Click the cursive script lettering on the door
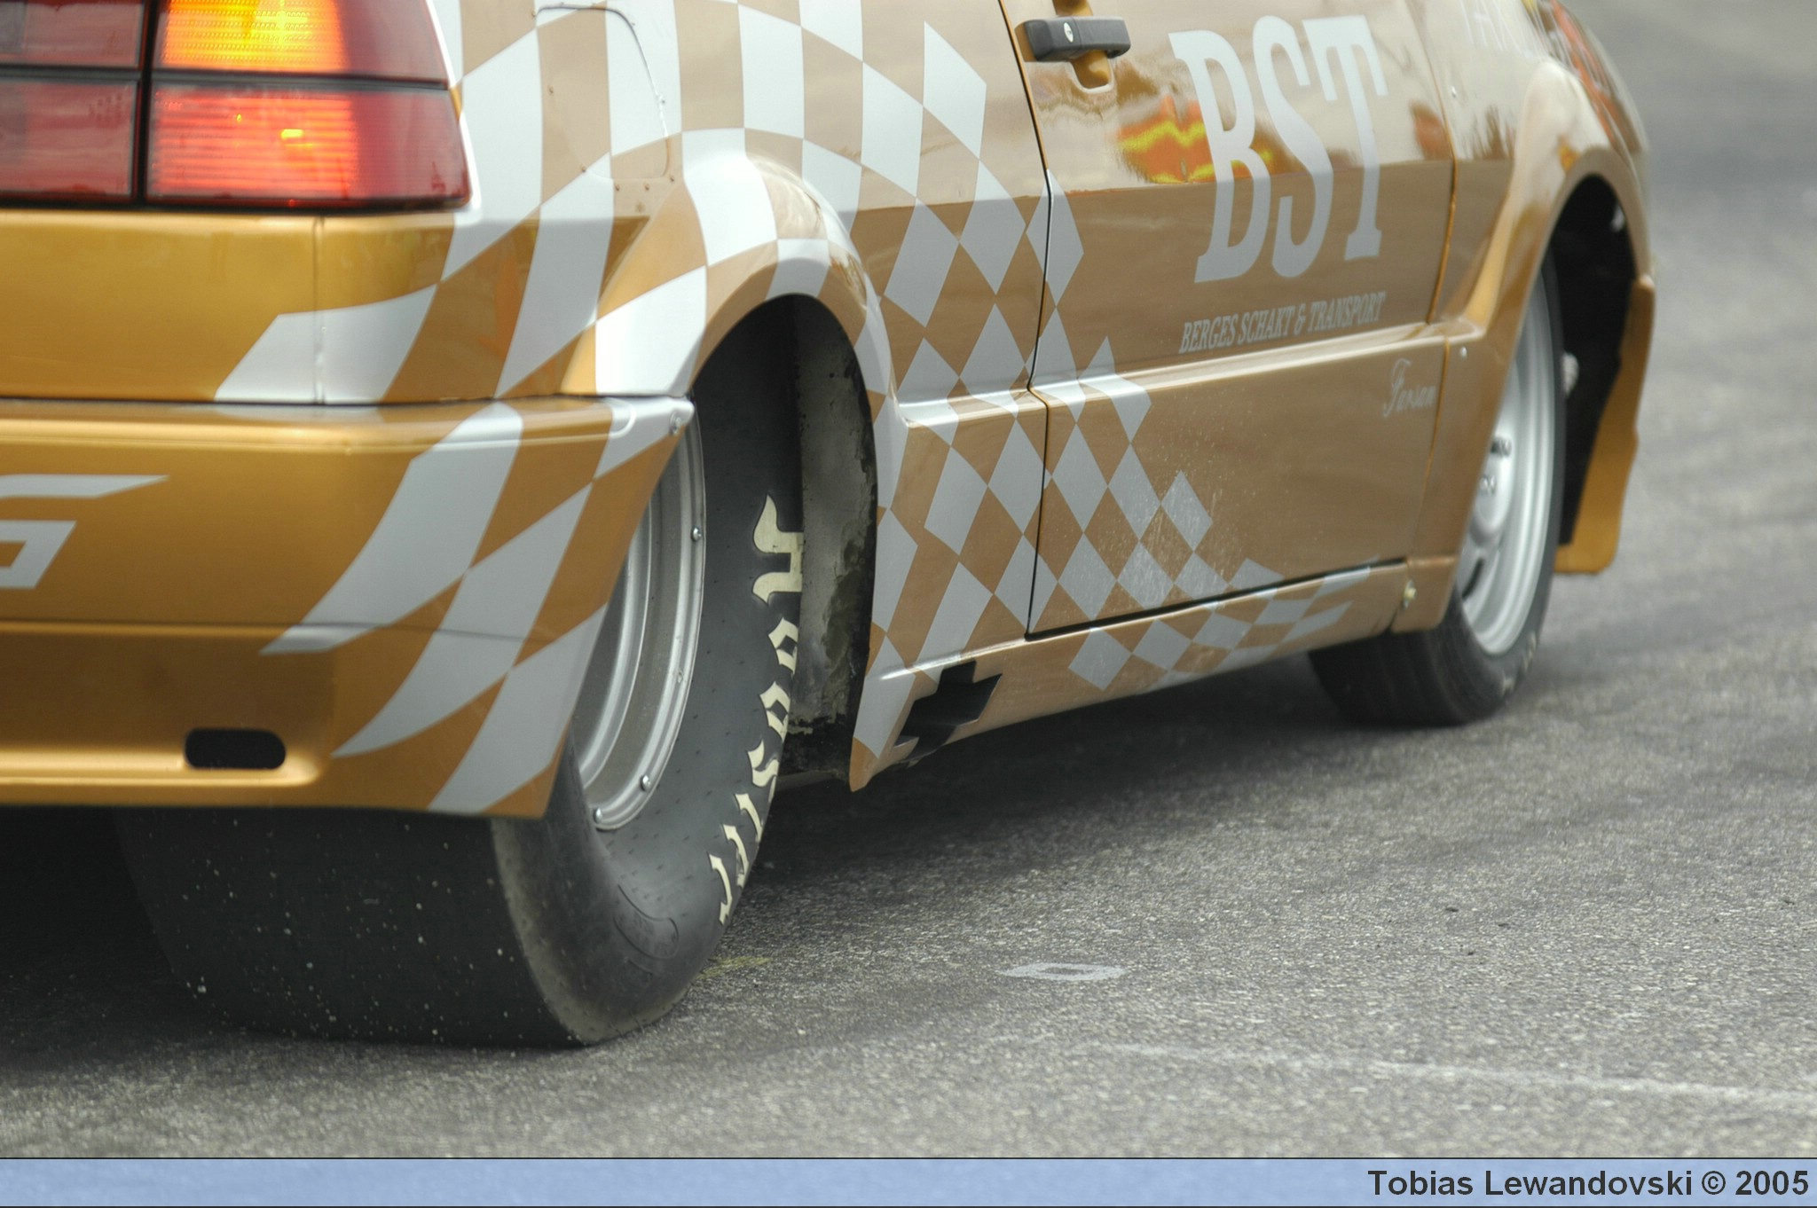The width and height of the screenshot is (1817, 1208). (x=1409, y=388)
